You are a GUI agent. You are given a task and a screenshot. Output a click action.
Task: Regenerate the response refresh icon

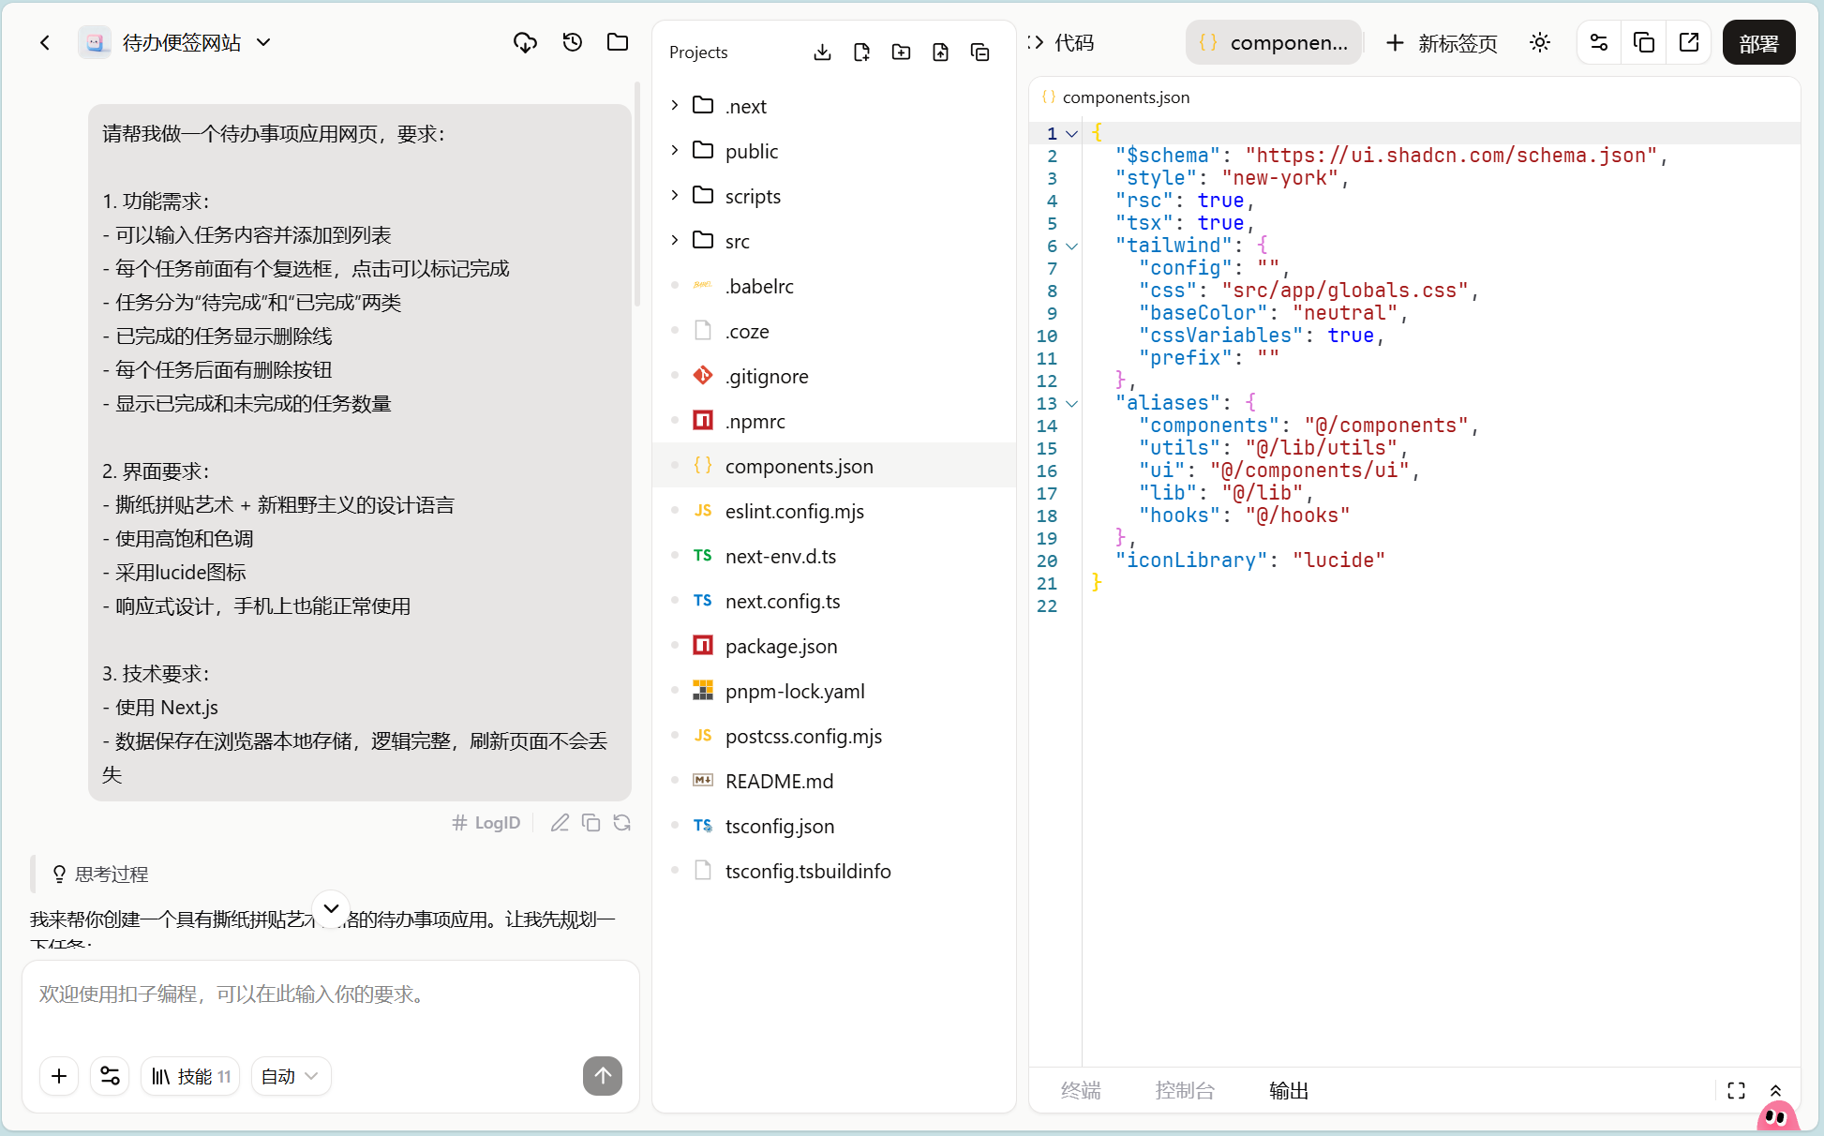tap(621, 823)
